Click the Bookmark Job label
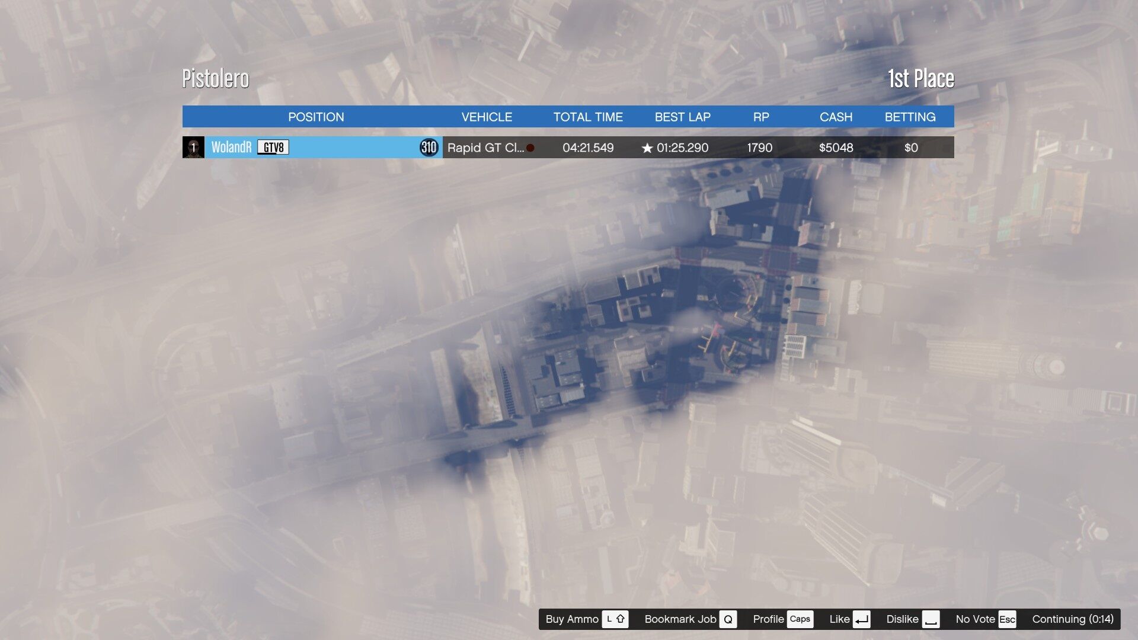The height and width of the screenshot is (640, 1138). coord(680,619)
